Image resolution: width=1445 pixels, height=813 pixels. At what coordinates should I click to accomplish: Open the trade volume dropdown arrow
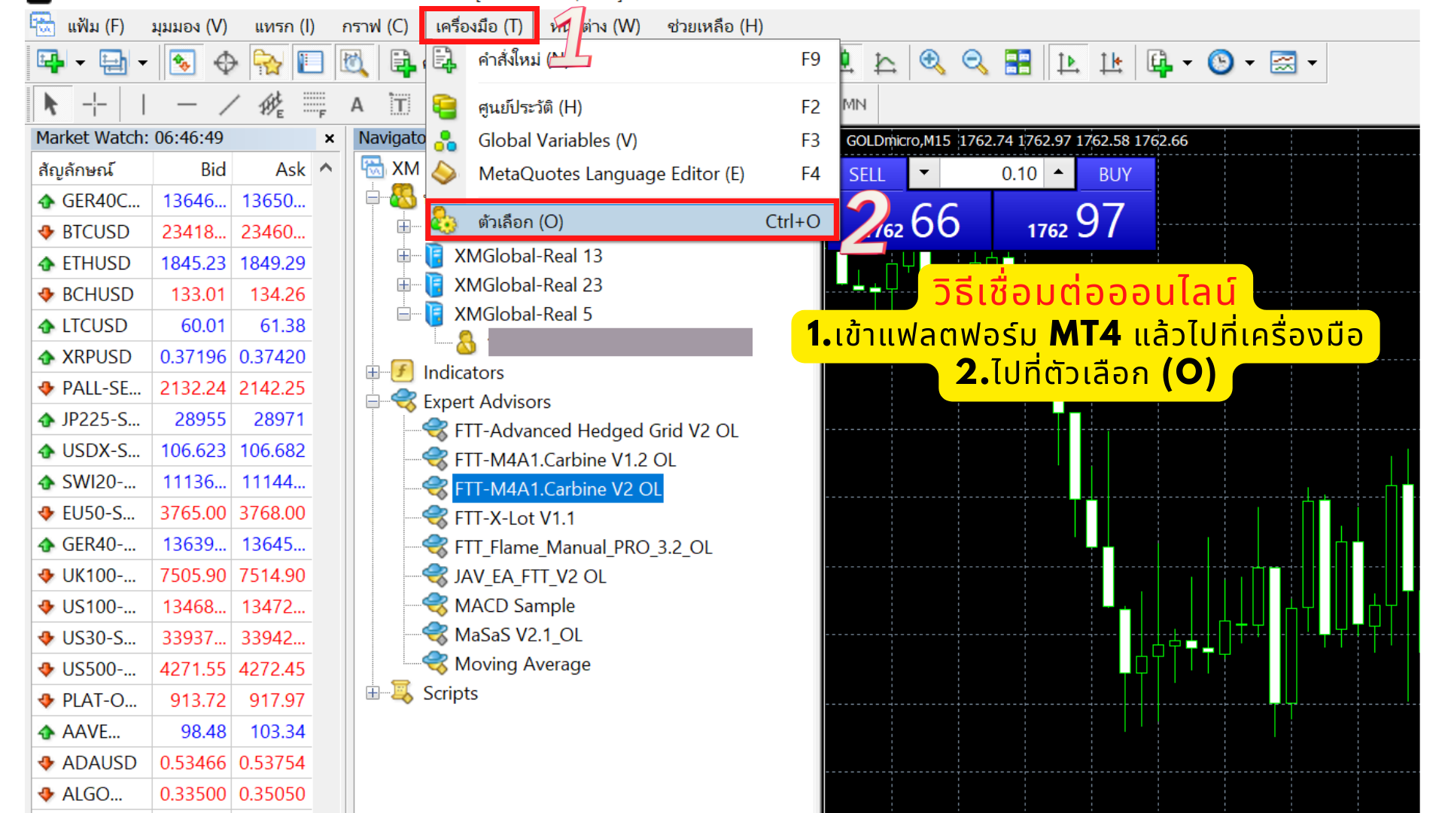[x=924, y=173]
